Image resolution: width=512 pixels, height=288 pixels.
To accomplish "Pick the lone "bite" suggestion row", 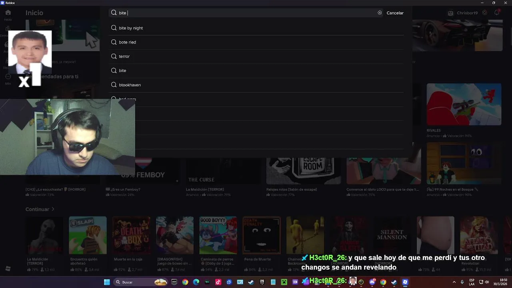I will pos(256,70).
